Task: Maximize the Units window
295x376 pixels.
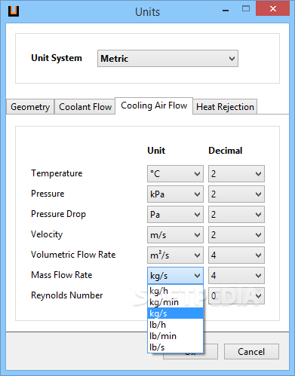Action: [x=246, y=9]
